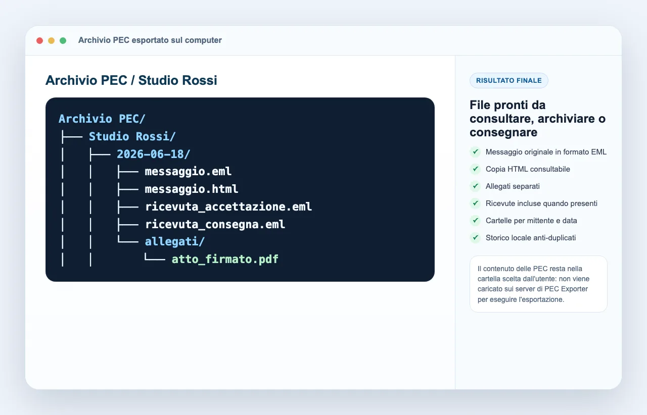Select the file ricevuta_consegna.eml
This screenshot has height=415, width=647.
[x=215, y=224]
